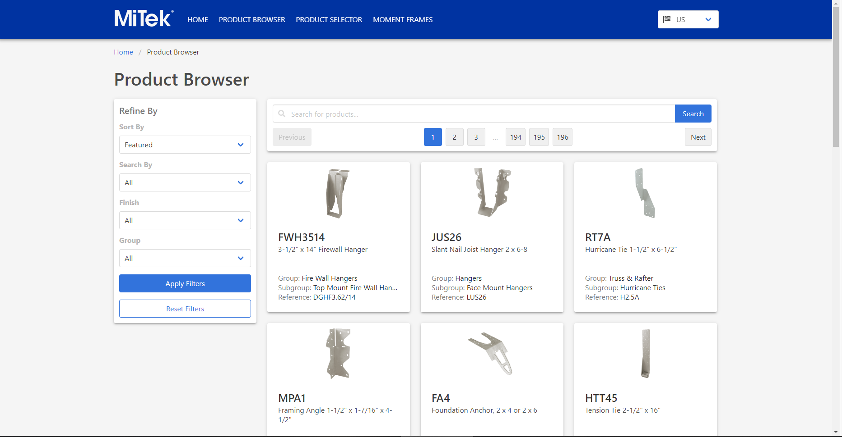Open the Group filter dropdown
The height and width of the screenshot is (437, 842).
[x=185, y=258]
